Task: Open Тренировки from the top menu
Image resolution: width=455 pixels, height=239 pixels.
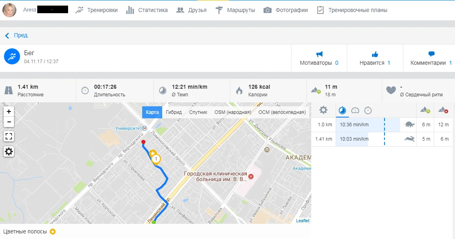Action: (x=102, y=10)
